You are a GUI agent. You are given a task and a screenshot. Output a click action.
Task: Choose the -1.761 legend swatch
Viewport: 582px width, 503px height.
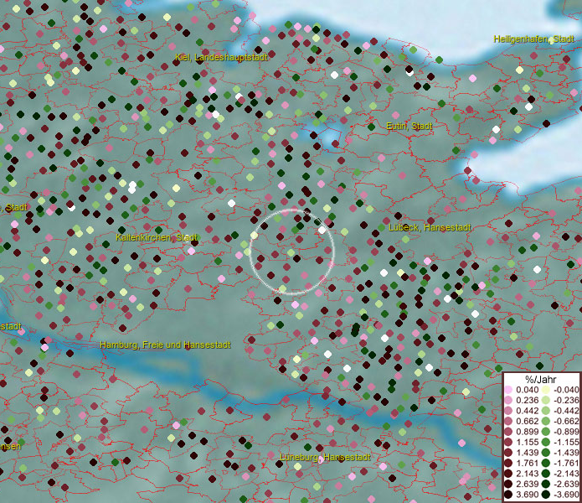(546, 464)
